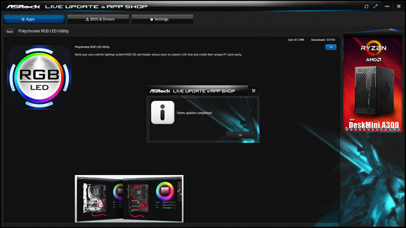This screenshot has width=406, height=228.
Task: Switch to the Apps tab
Action: click(34, 19)
